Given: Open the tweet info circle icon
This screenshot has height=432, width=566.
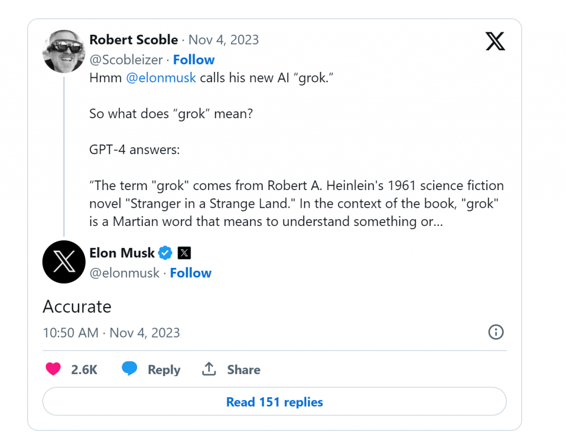Looking at the screenshot, I should [x=496, y=332].
